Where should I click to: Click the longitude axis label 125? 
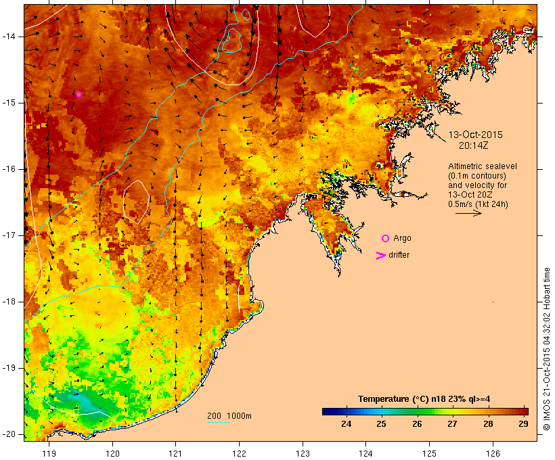[x=429, y=453]
